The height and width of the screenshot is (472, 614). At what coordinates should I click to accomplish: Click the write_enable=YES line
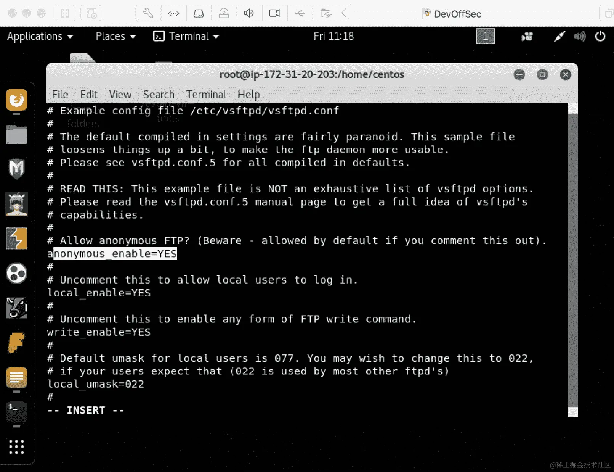pyautogui.click(x=99, y=332)
